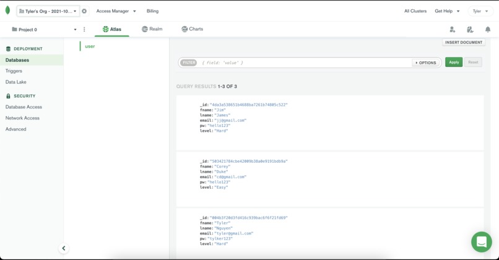This screenshot has height=260, width=499.
Task: Click the email "jj@gmail.com" value
Action: (230, 121)
